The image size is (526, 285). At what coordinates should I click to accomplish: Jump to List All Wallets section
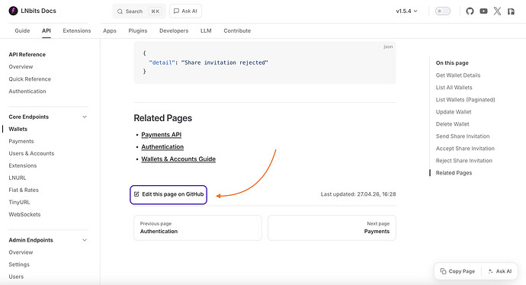454,88
